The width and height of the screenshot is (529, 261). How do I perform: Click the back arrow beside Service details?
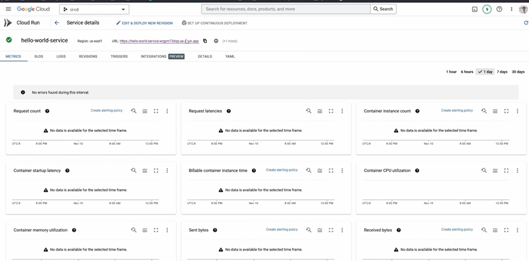[56, 23]
